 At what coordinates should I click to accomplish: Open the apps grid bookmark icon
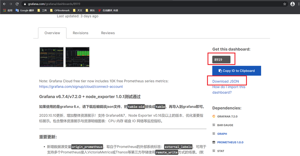pos(5,10)
